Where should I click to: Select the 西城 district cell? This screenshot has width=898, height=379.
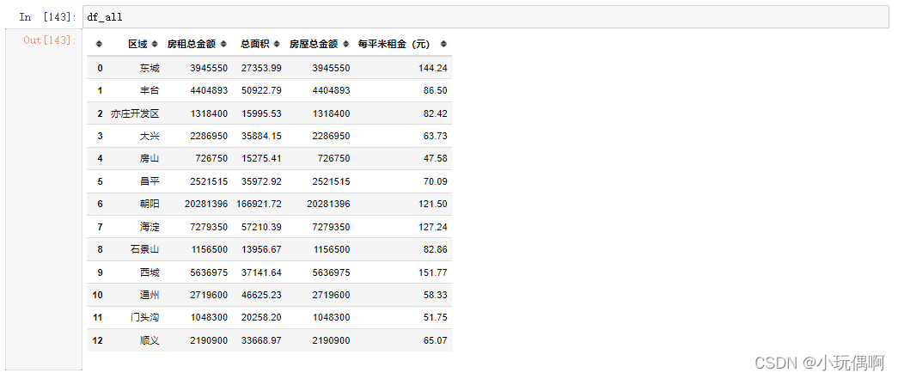tap(150, 272)
